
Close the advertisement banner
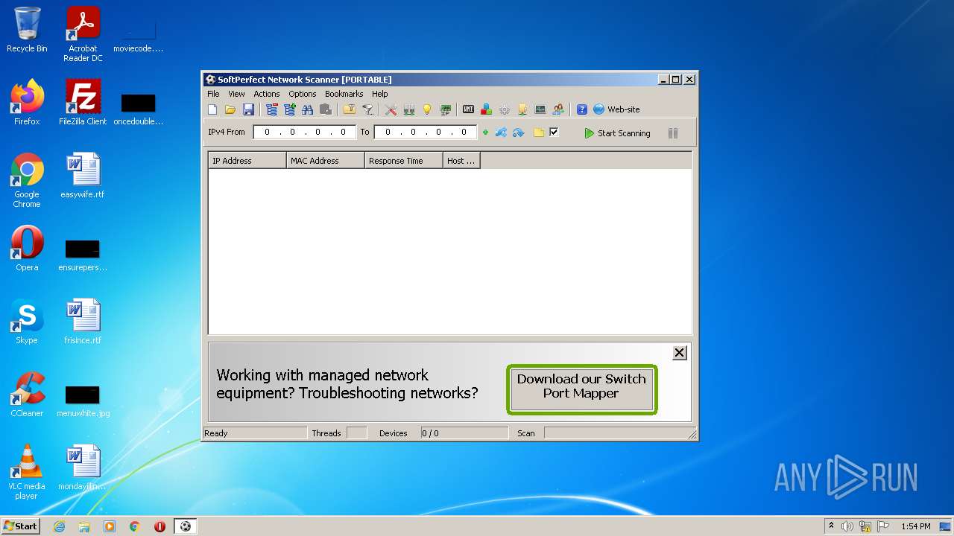click(x=680, y=353)
